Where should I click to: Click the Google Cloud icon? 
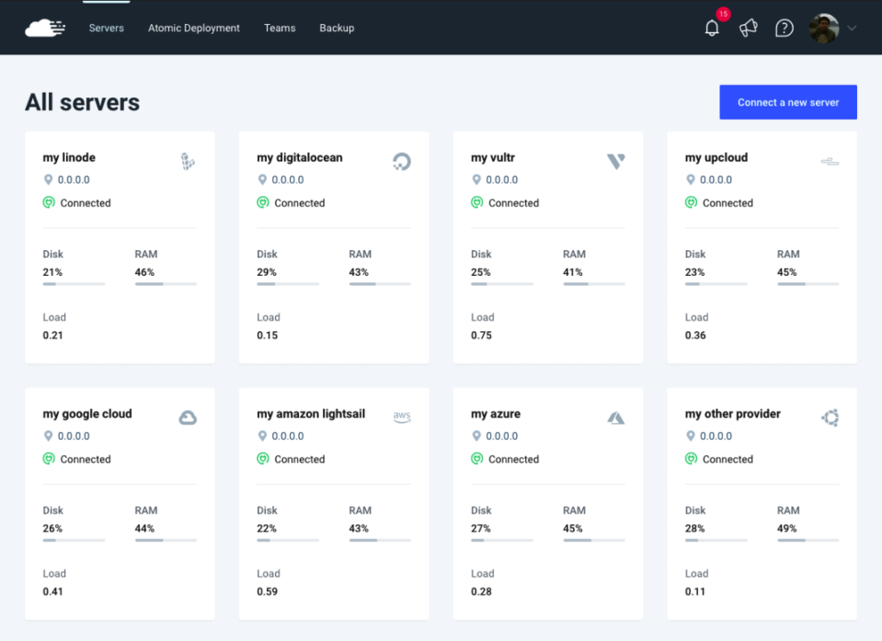pyautogui.click(x=188, y=417)
